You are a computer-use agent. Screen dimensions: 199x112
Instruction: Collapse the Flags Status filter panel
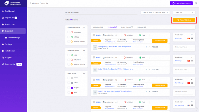(x=84, y=73)
